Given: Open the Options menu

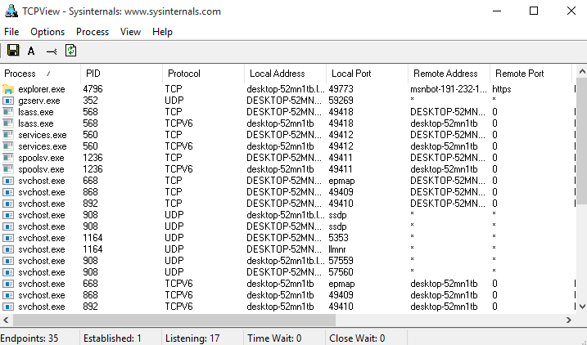Looking at the screenshot, I should (47, 32).
